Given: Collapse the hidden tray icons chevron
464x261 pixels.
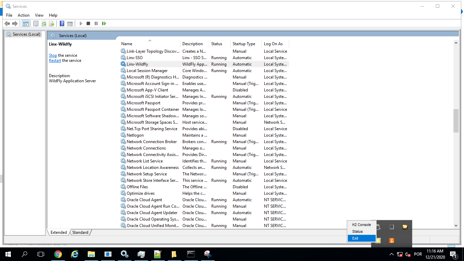Looking at the screenshot, I should 391,254.
